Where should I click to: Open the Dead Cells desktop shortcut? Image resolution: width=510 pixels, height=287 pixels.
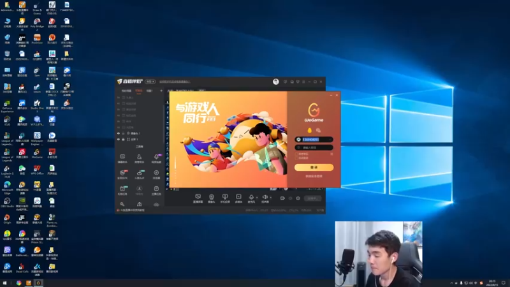(x=22, y=268)
